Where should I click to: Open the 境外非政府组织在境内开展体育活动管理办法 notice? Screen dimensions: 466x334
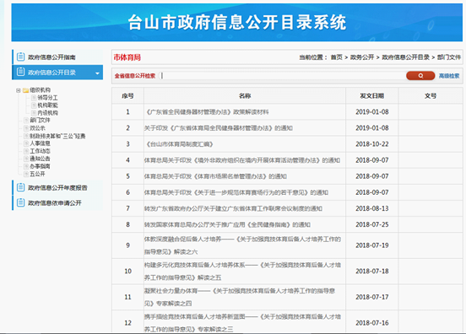pos(242,160)
